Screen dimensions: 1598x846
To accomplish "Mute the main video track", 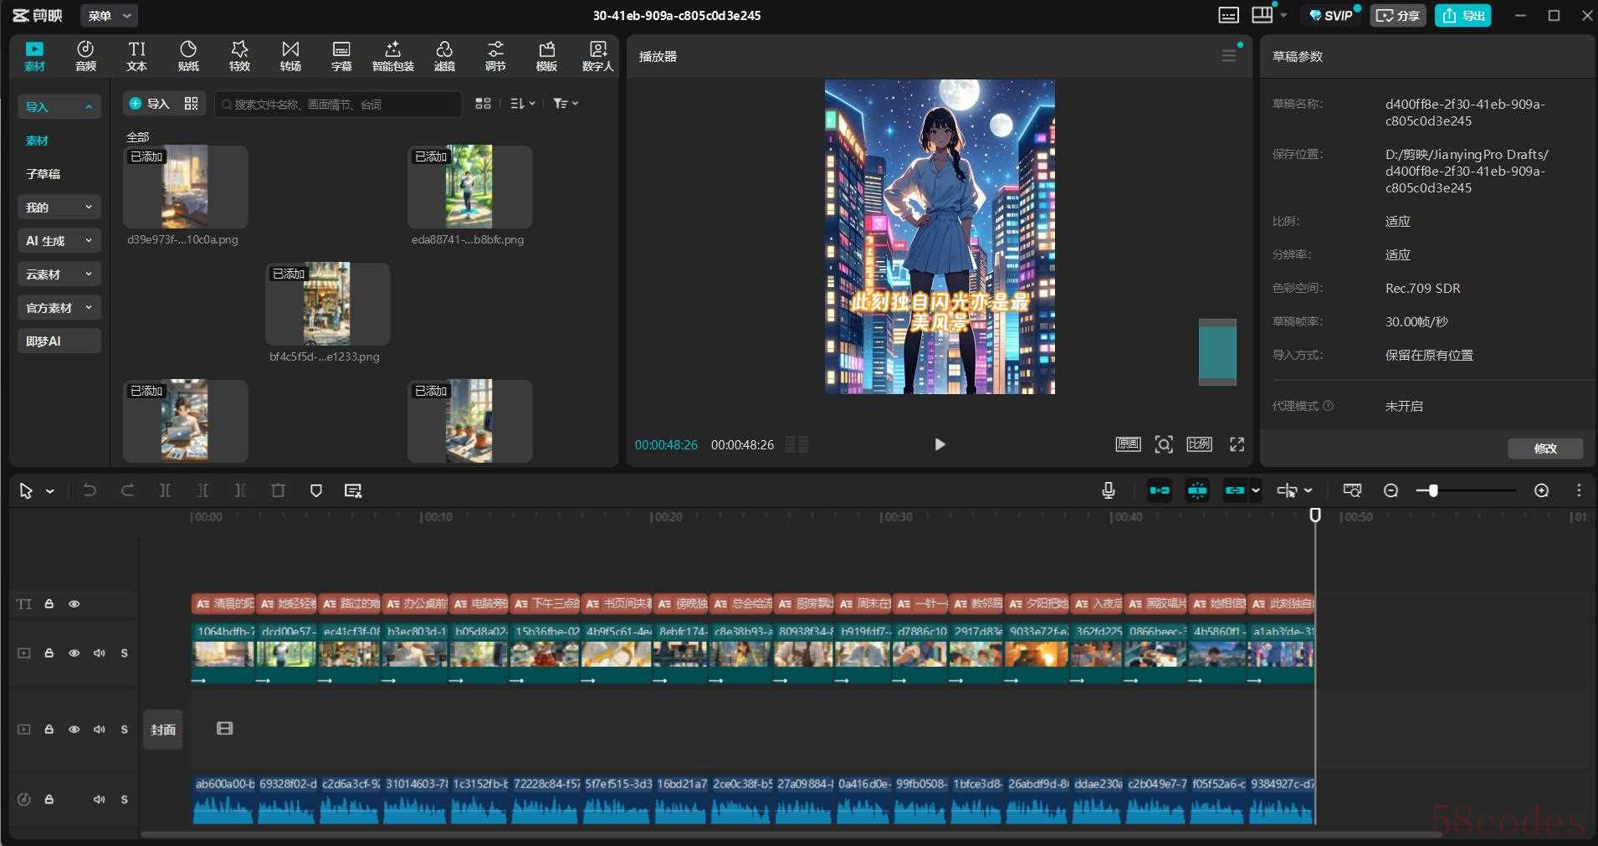I will 100,653.
